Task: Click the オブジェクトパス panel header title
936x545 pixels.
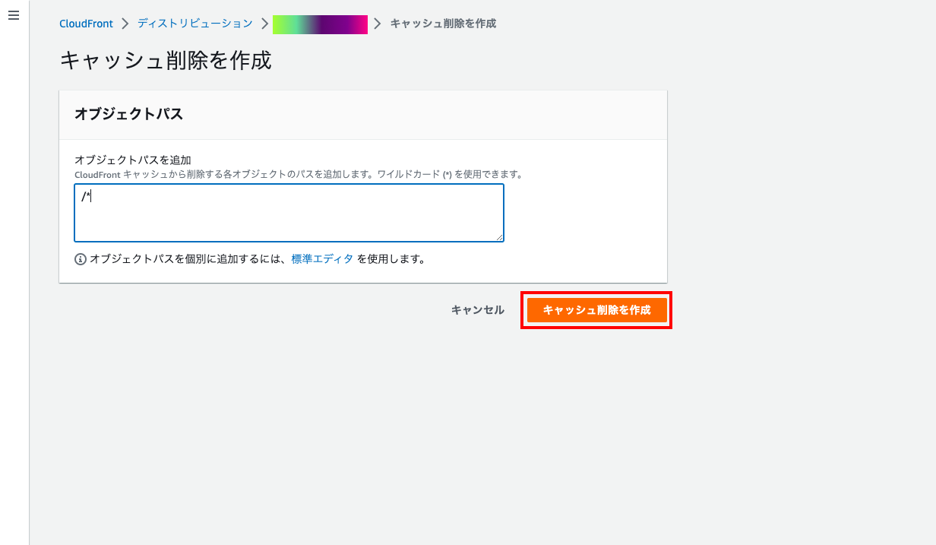Action: point(128,114)
